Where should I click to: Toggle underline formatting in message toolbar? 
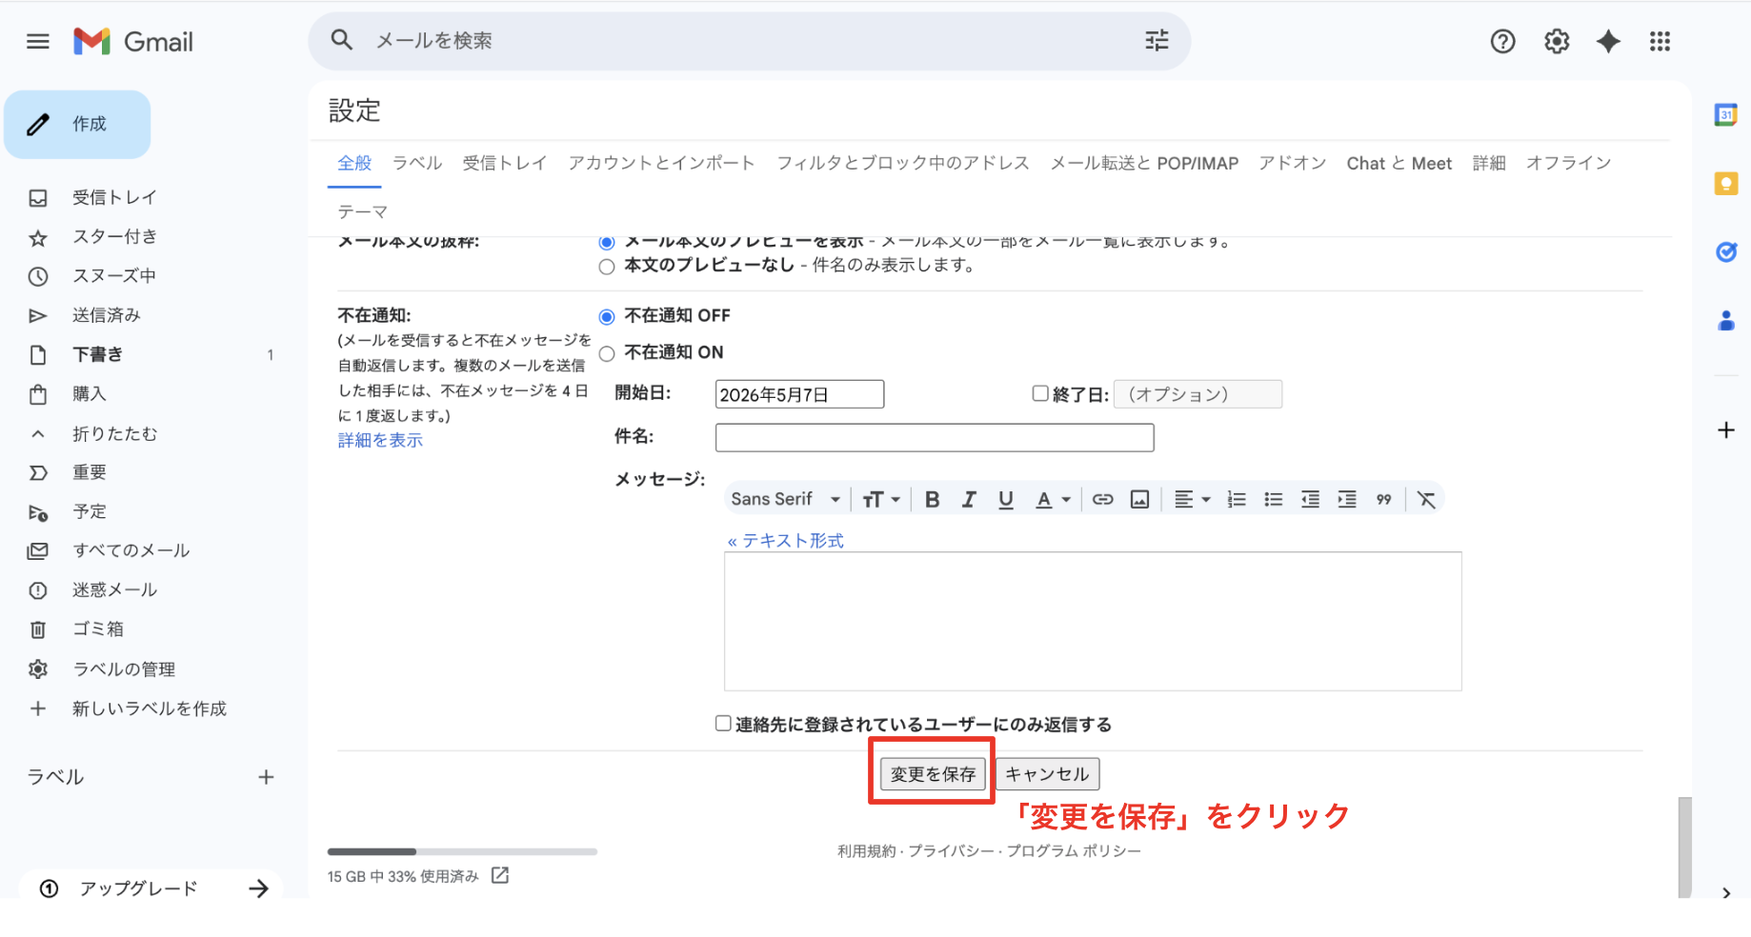pos(1005,499)
